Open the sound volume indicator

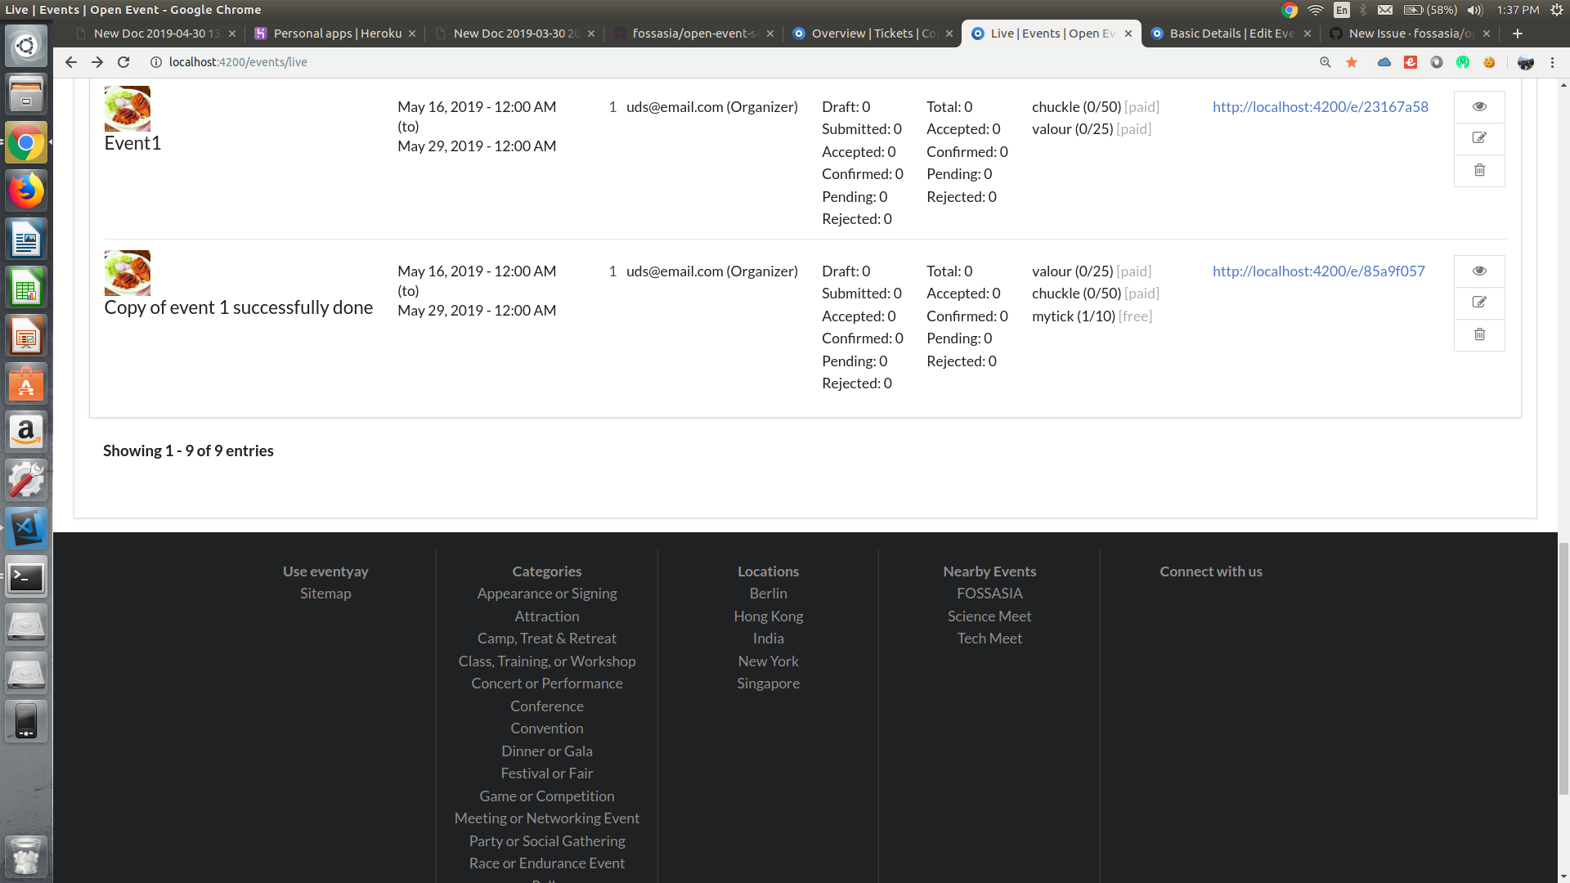tap(1475, 10)
